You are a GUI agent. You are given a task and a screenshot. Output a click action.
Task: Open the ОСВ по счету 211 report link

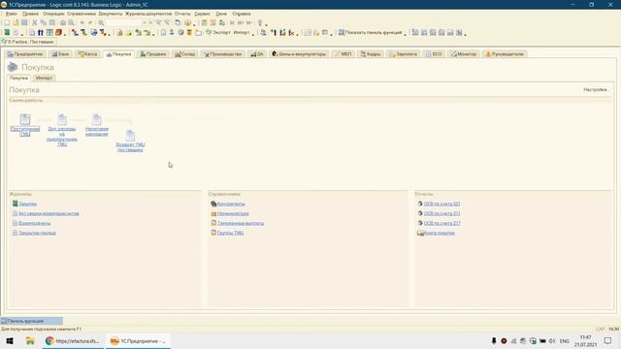442,213
